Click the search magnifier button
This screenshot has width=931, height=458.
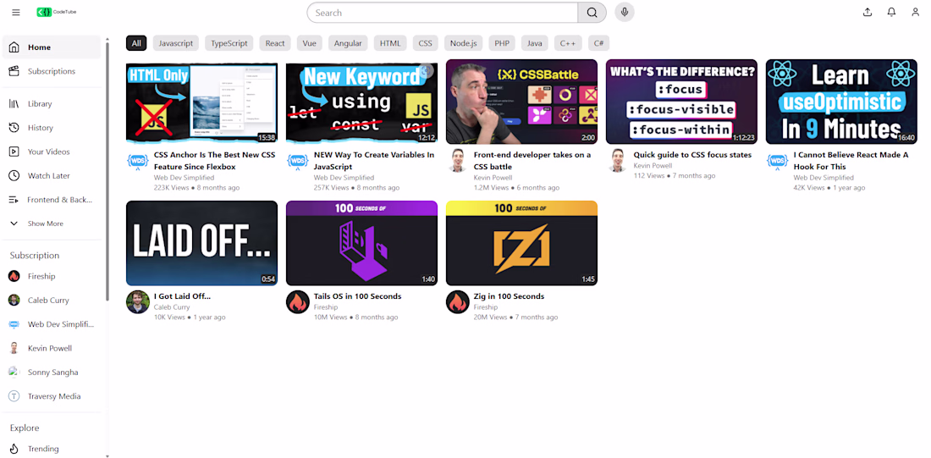[592, 13]
